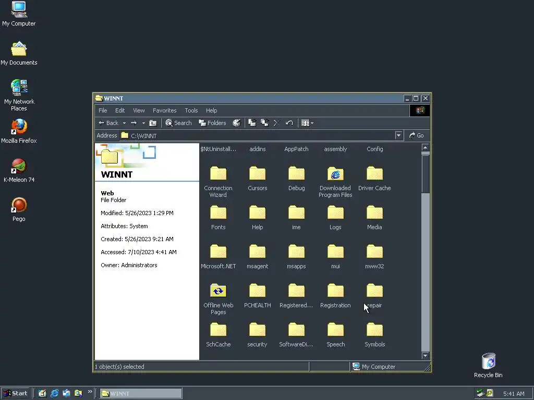Screen dimensions: 534x400
Task: Click the Config folder label
Action: (374, 149)
